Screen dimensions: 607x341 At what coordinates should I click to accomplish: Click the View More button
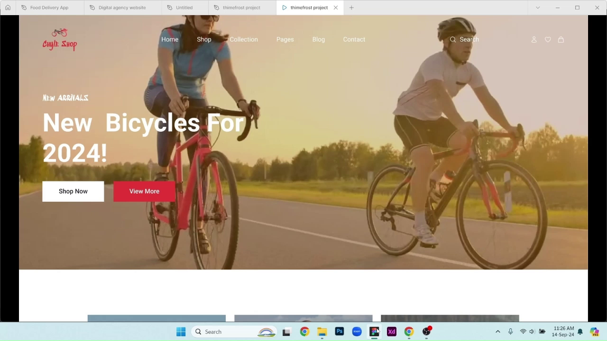[144, 191]
